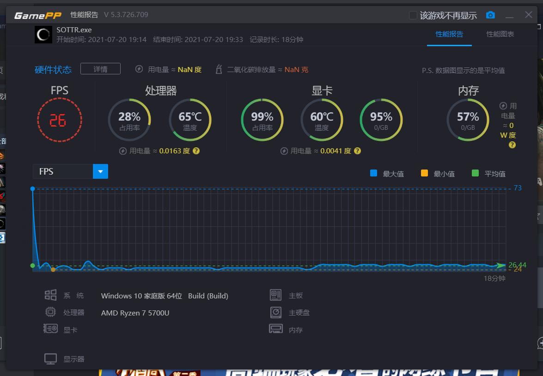Click the motherboard (主板) icon
This screenshot has height=376, width=543.
click(x=275, y=295)
